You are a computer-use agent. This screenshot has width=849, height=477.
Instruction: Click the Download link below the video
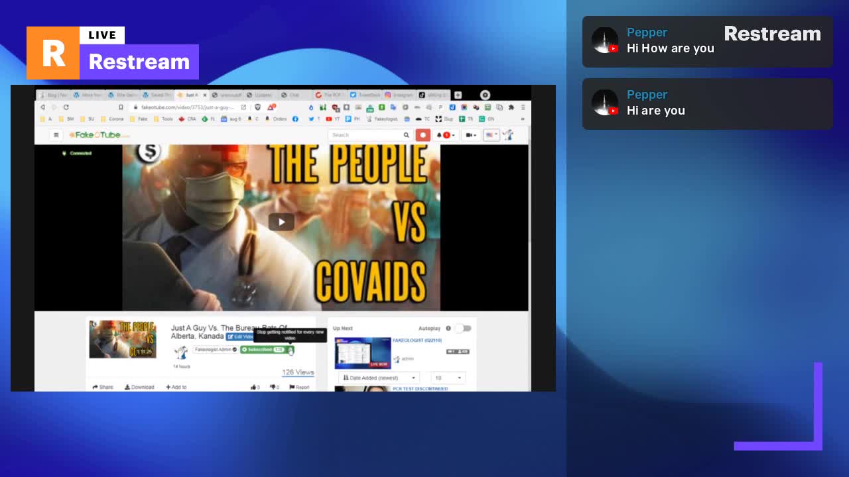[x=139, y=387]
